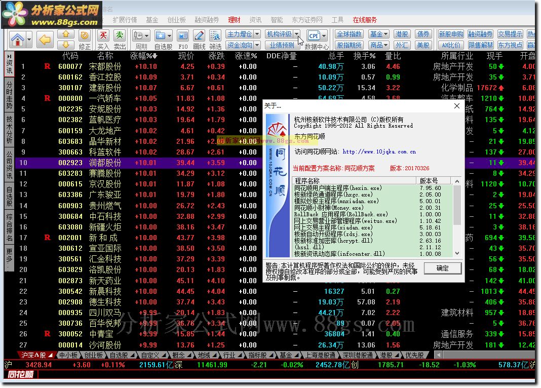This screenshot has height=388, width=541.
Task: Click the bottom horizontal scrollbar left arrow
Action: click(x=438, y=355)
